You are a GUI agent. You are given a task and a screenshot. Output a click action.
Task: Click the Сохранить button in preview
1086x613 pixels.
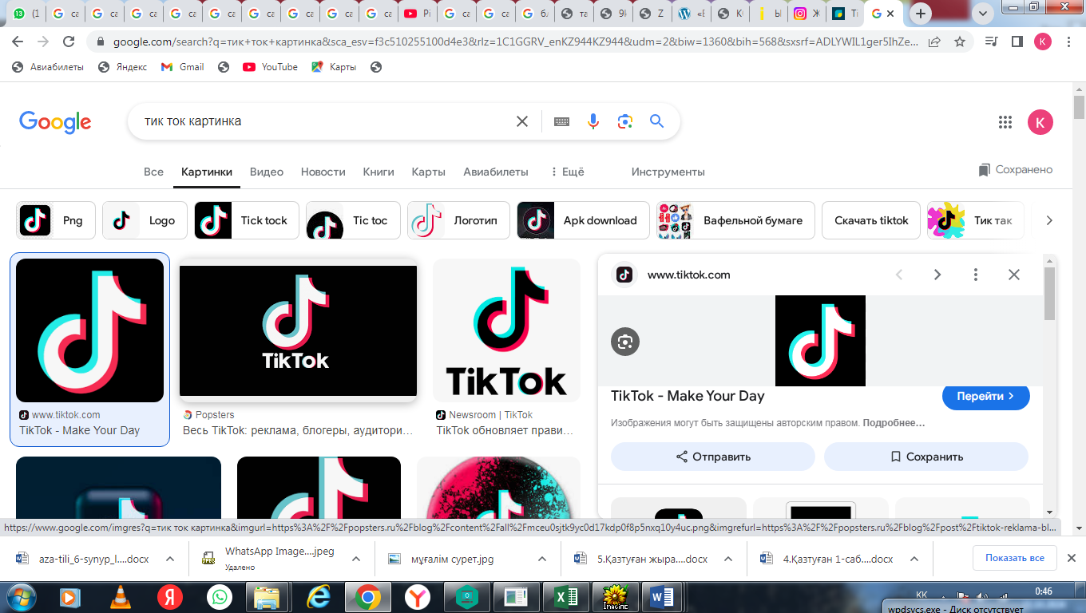[x=926, y=457]
